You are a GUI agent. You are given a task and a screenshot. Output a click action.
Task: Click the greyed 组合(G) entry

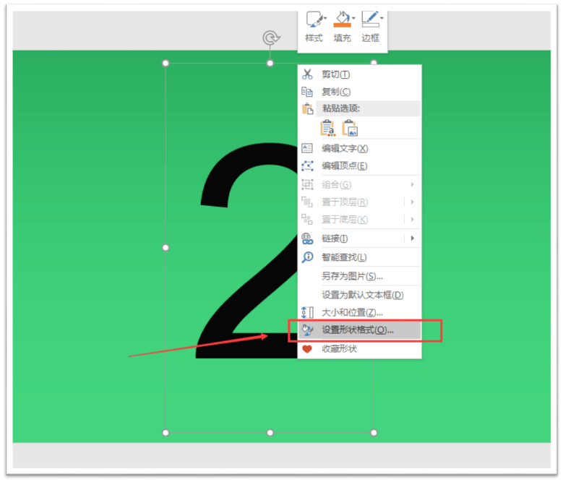(x=359, y=185)
